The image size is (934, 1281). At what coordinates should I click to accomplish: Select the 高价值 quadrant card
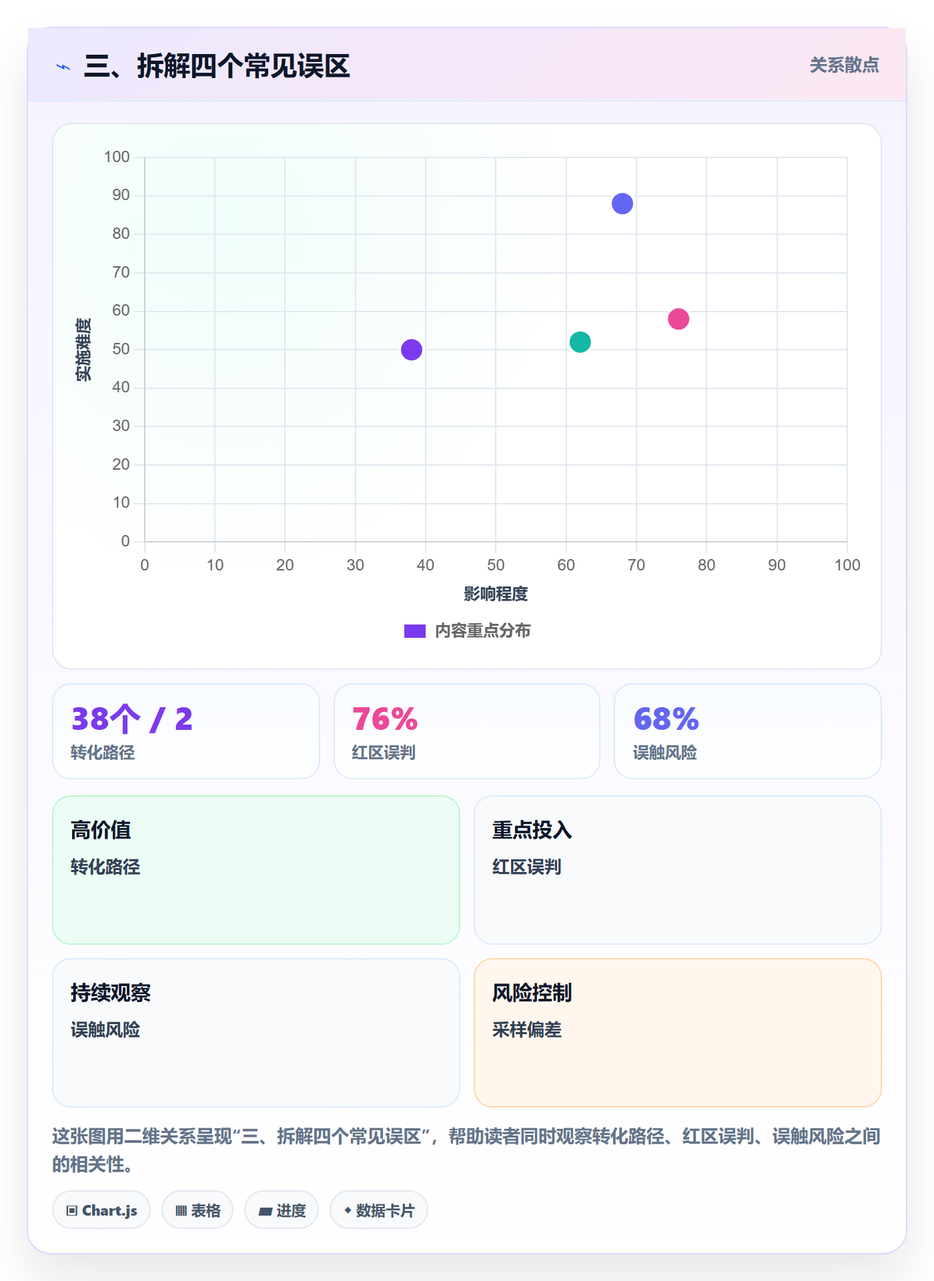tap(256, 870)
